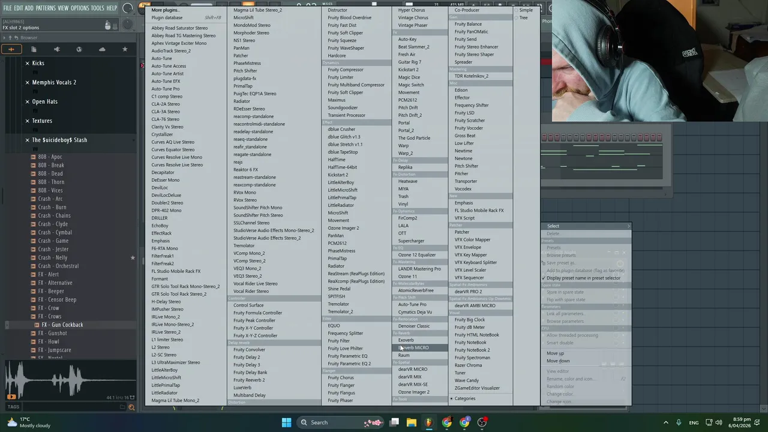This screenshot has height=432, width=768.
Task: Collapse The $uicideboy$ Stash folder
Action: 27,140
